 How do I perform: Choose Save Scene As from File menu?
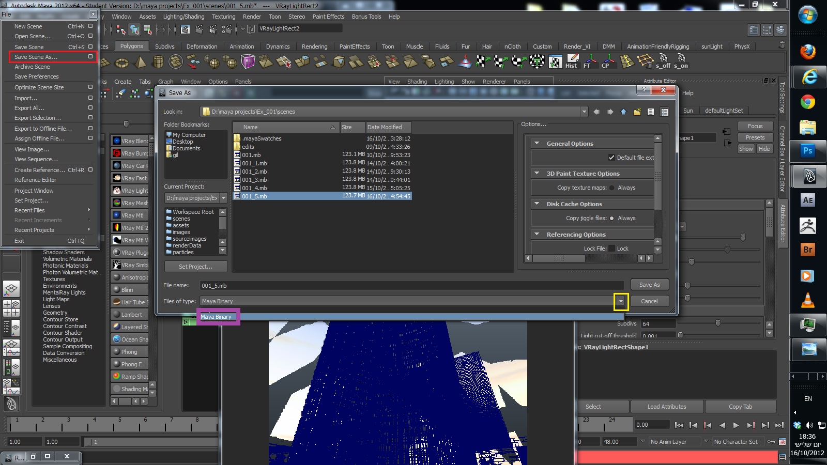pyautogui.click(x=36, y=57)
